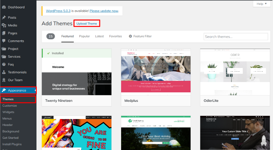Select the Appearance menu
This screenshot has width=273, height=150.
18,90
